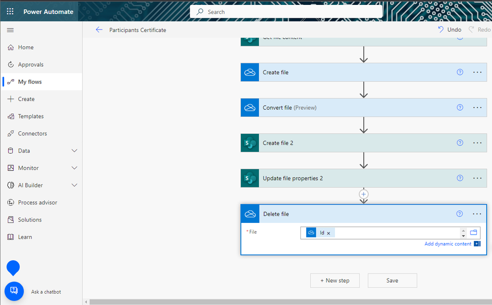Insert a step using the plus circle above Delete file
The image size is (492, 305).
(363, 194)
